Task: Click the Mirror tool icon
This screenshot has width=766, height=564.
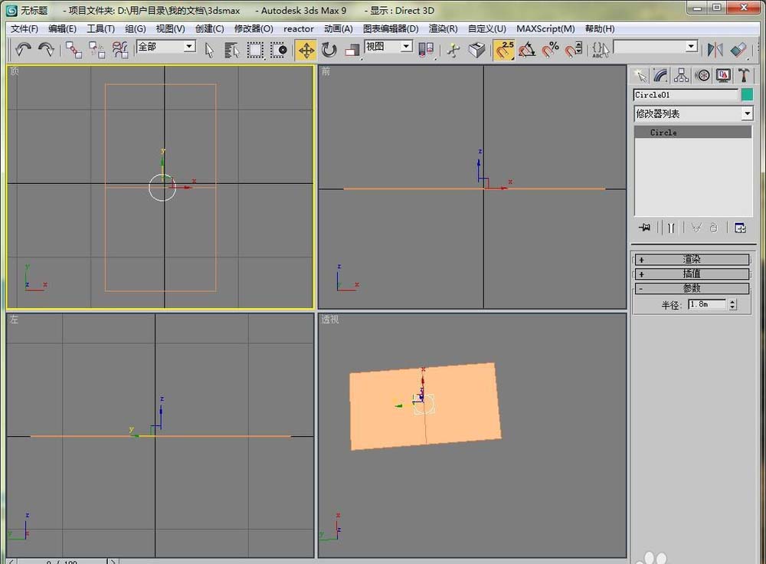Action: tap(715, 50)
